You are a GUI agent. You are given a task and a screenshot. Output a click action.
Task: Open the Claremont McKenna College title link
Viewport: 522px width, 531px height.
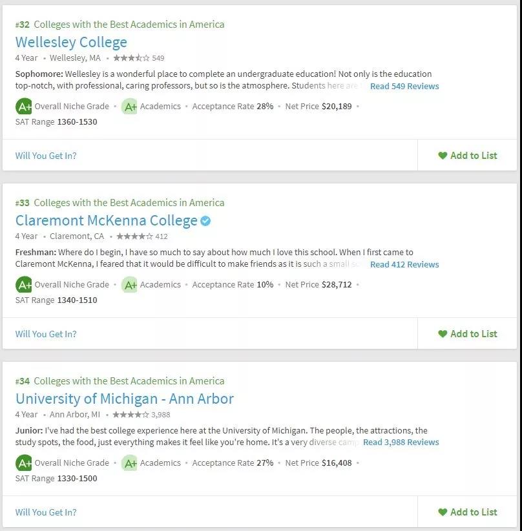[107, 220]
